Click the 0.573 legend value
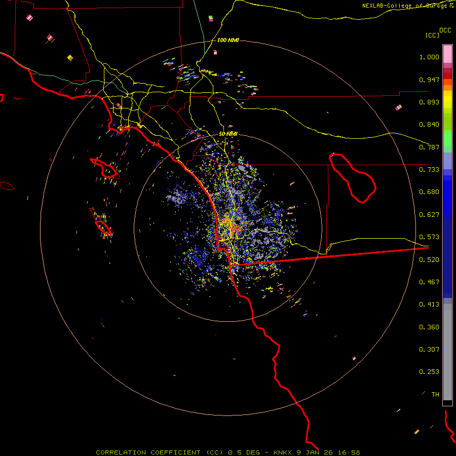 429,237
